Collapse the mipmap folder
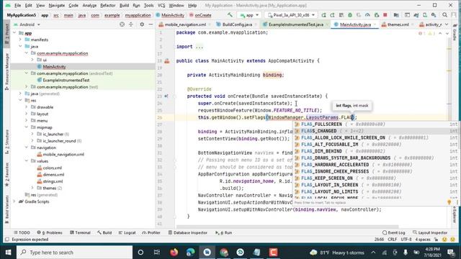 click(27, 127)
